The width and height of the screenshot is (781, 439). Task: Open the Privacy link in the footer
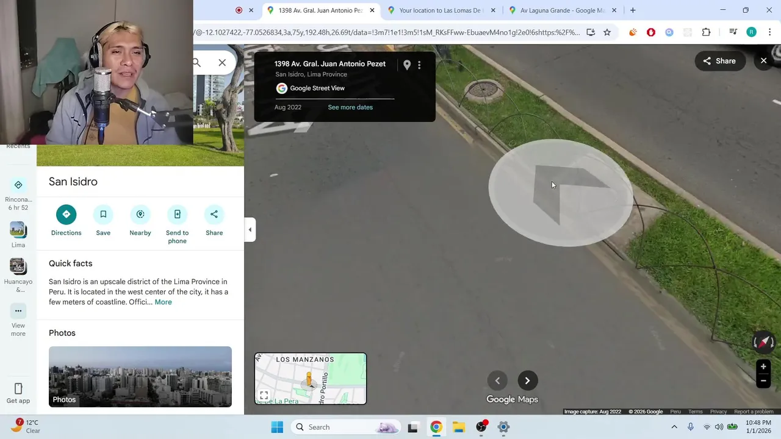[718, 412]
